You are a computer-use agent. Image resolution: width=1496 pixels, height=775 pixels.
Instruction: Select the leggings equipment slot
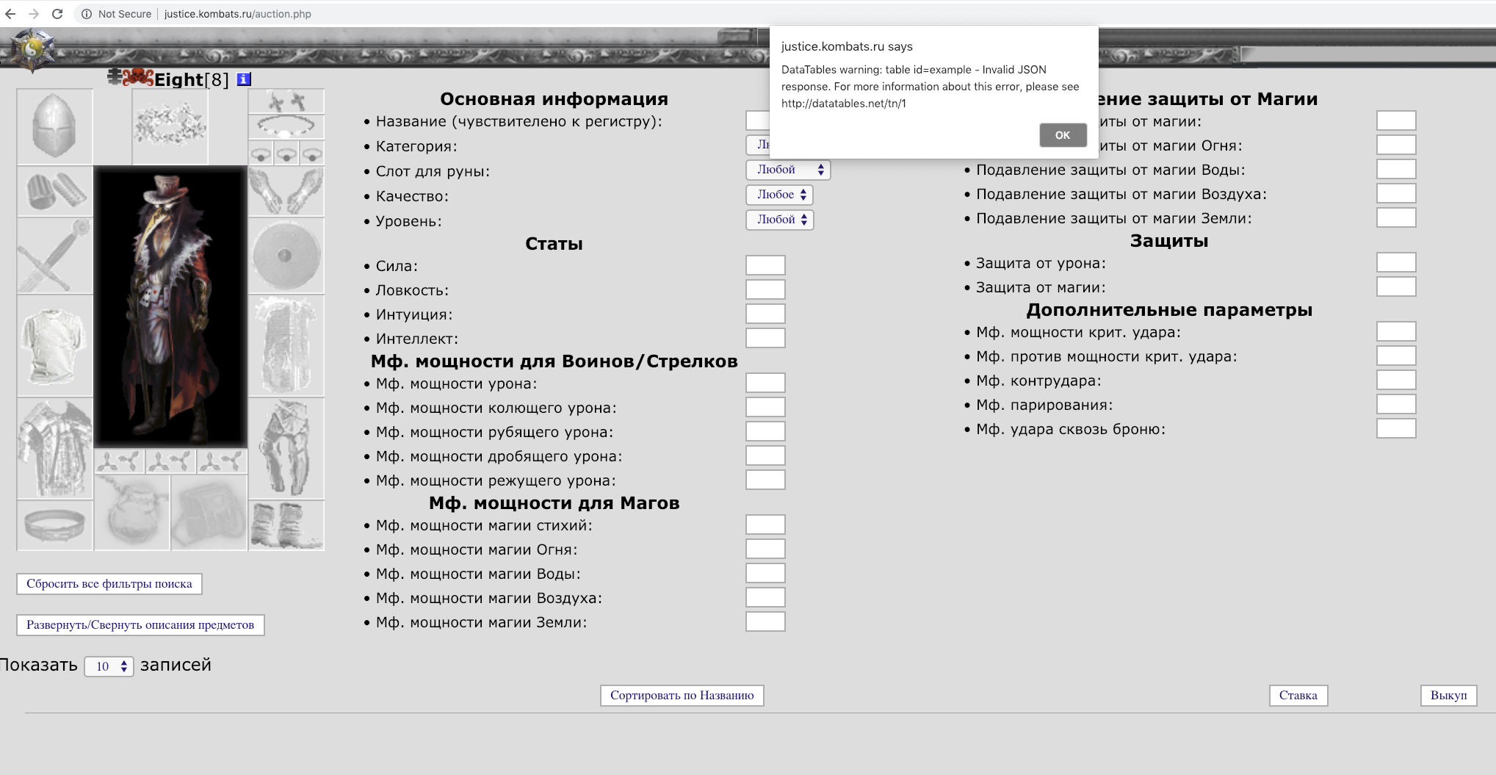[286, 448]
